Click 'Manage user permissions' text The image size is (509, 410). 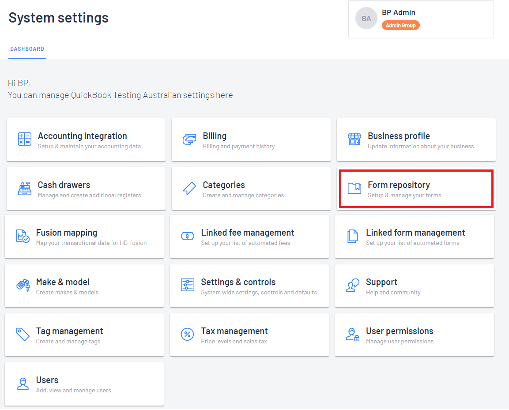point(400,342)
